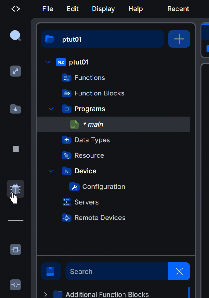Click into the library Search field

[x=116, y=271]
